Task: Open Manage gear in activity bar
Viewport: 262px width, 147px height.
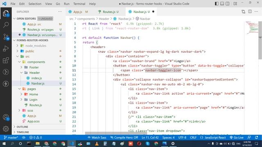Action: [6, 129]
